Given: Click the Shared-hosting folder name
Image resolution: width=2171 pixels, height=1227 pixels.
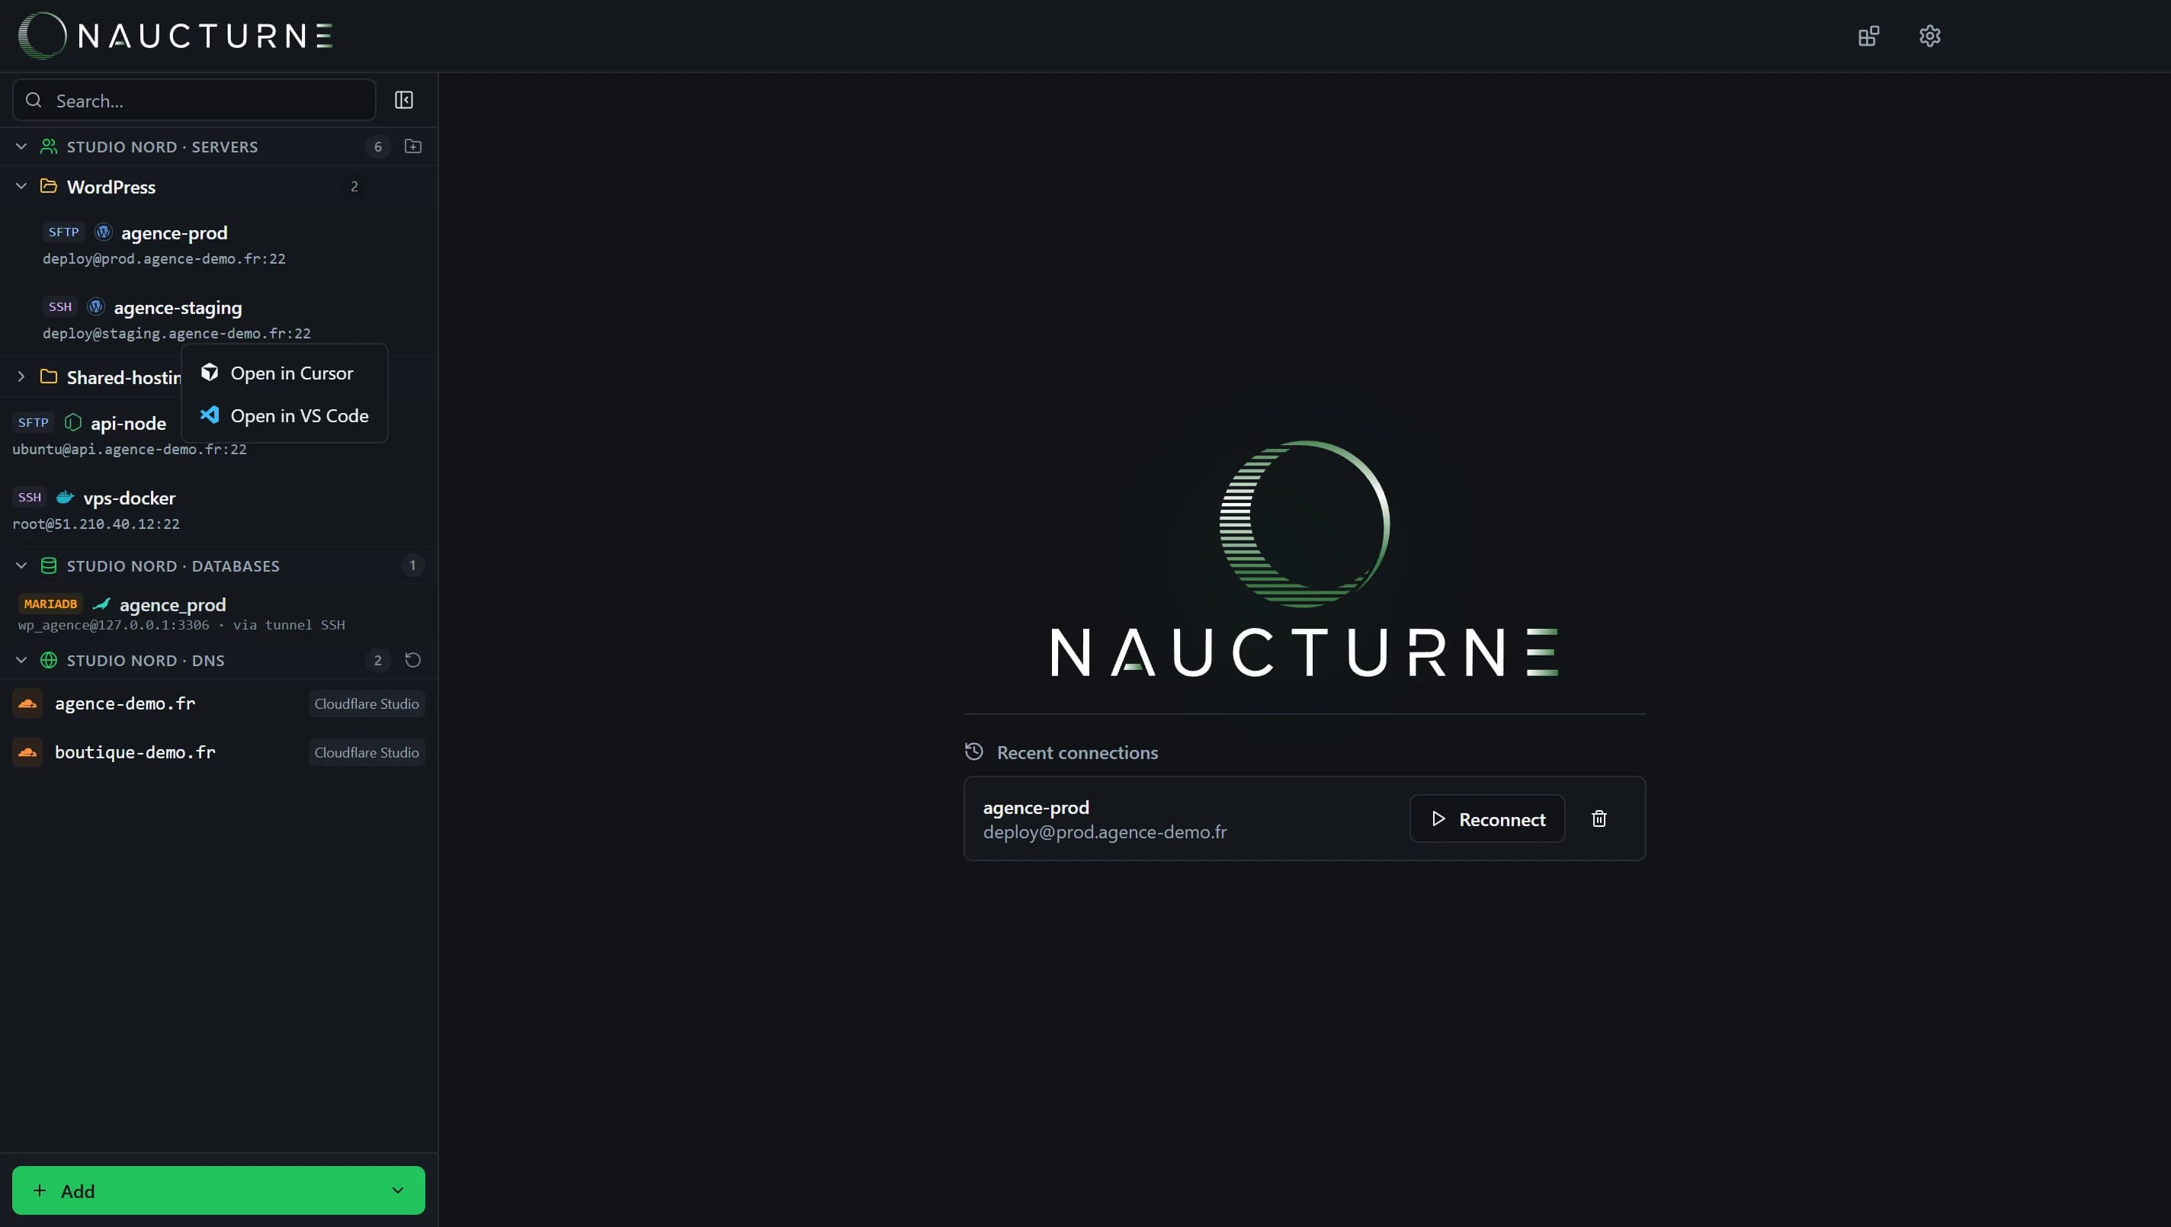Looking at the screenshot, I should [124, 377].
